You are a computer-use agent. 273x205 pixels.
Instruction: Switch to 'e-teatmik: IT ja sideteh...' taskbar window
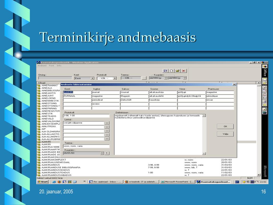point(141,182)
